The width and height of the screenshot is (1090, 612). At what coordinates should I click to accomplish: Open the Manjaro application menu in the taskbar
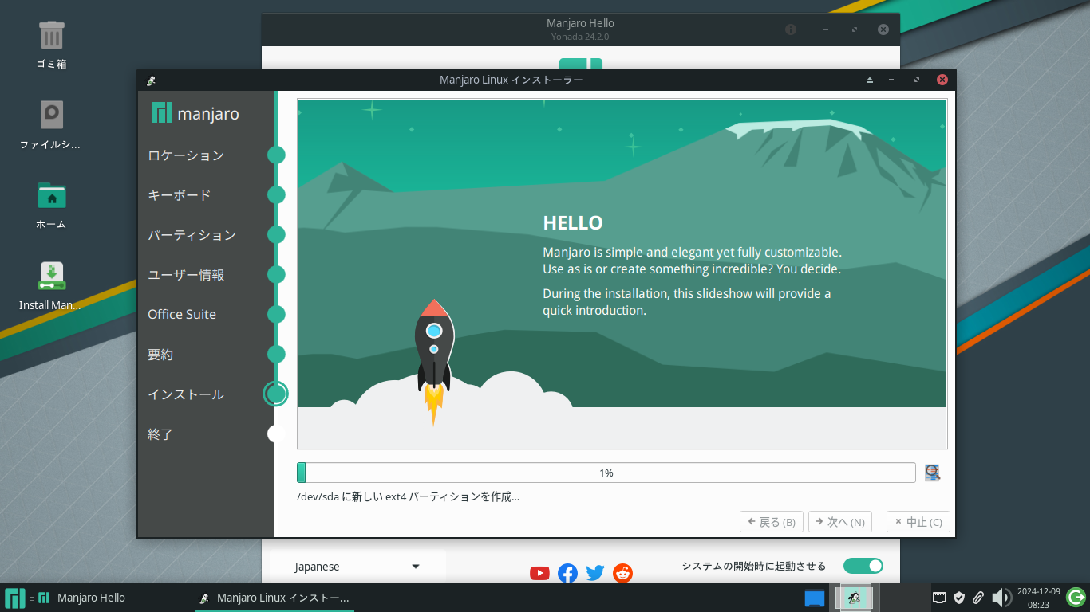coord(15,598)
